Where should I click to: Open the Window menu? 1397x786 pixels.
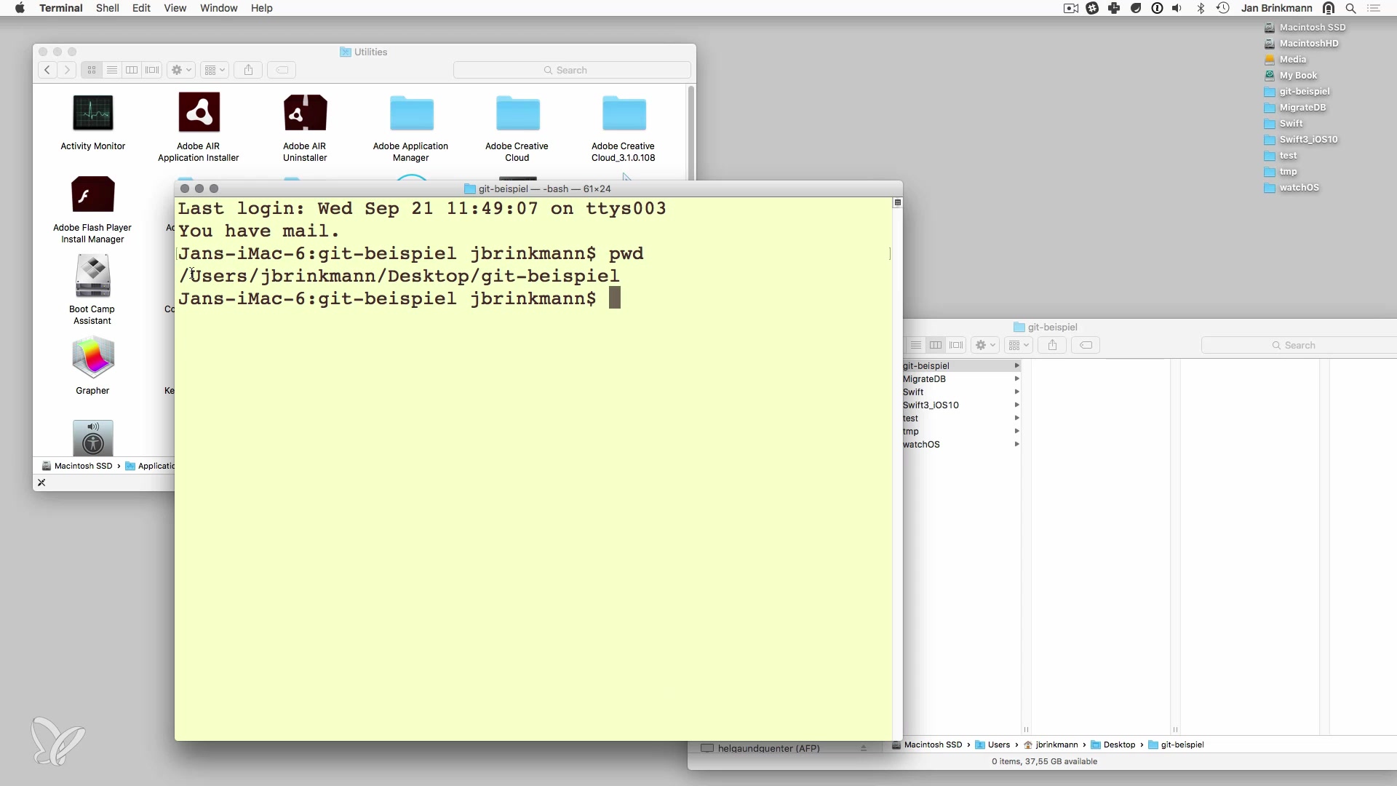tap(218, 8)
